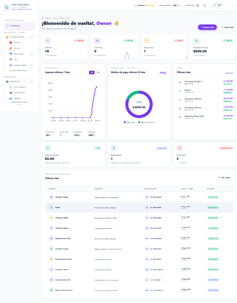Click the Ingresos del mes icon

(x=196, y=41)
